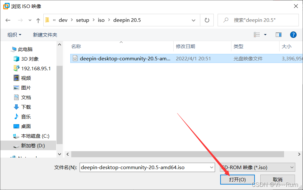
Task: Open recent locations dropdown arrow
Action: coord(30,20)
